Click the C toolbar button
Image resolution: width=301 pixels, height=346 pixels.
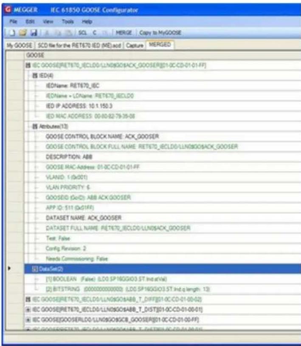[x=94, y=33]
